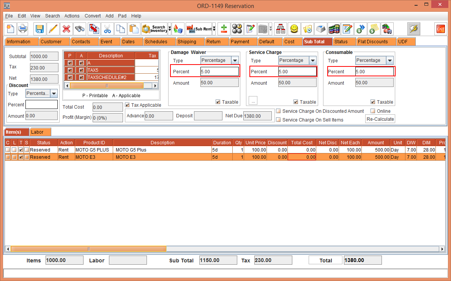Viewport: 451px width, 281px height.
Task: Click the yellow smiley face icon
Action: point(294,29)
